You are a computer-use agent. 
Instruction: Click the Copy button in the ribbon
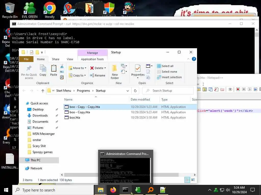point(43,70)
